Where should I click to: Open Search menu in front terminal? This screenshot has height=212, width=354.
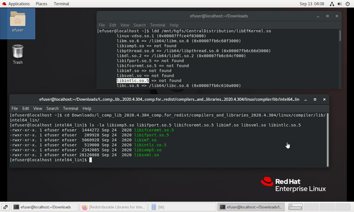(x=52, y=109)
